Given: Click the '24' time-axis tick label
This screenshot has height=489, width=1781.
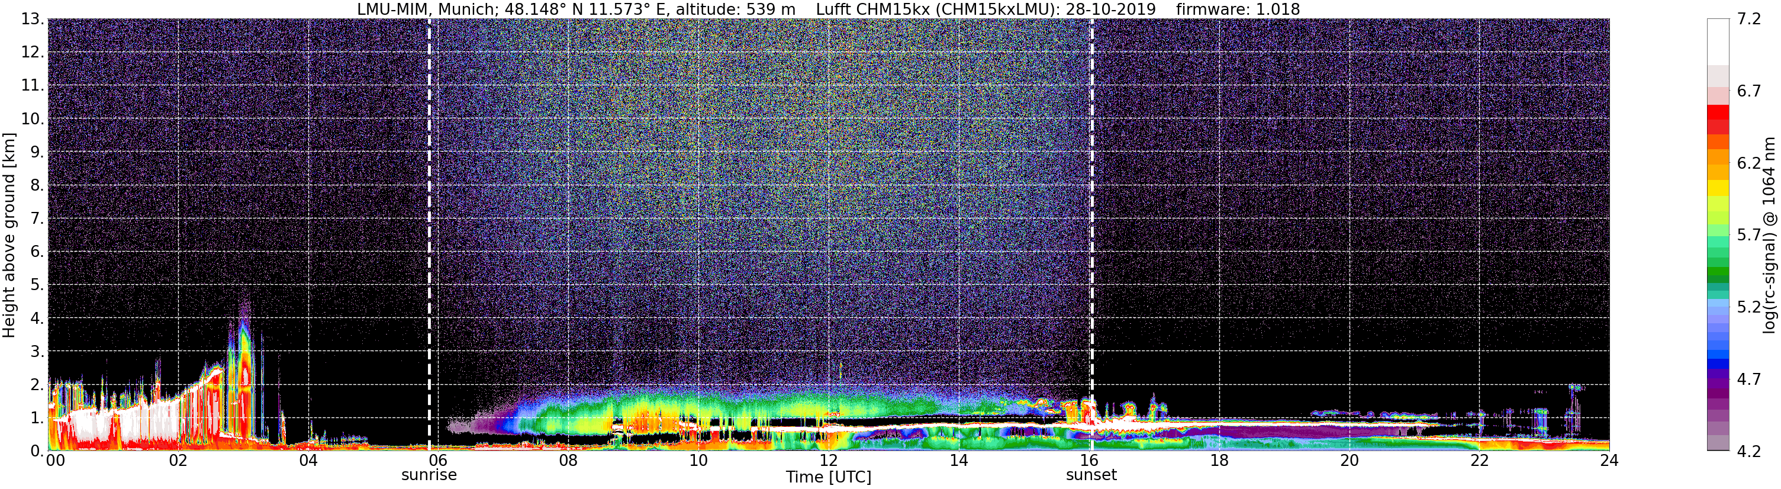Looking at the screenshot, I should click(1609, 461).
